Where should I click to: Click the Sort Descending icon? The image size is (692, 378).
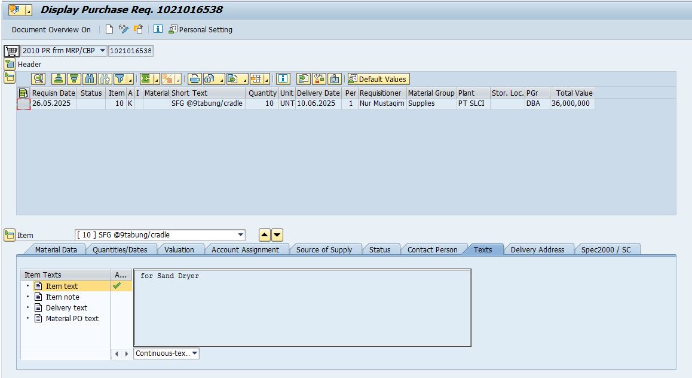pos(74,79)
